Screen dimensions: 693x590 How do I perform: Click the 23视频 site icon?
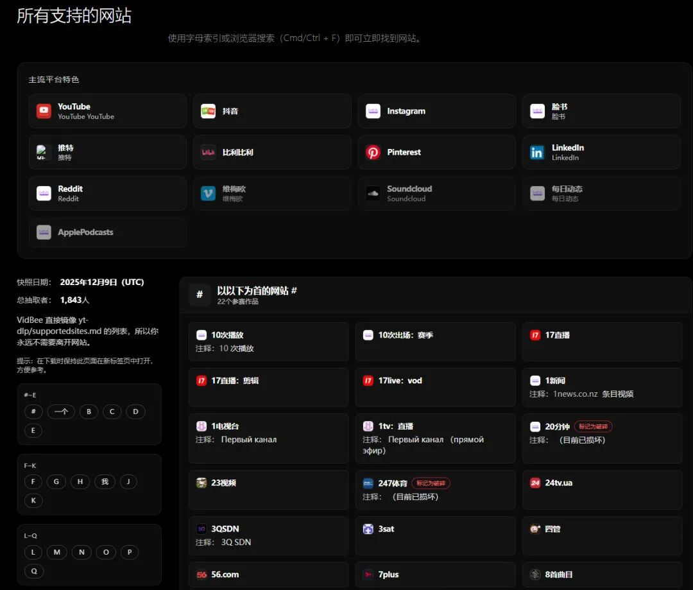[x=201, y=483]
